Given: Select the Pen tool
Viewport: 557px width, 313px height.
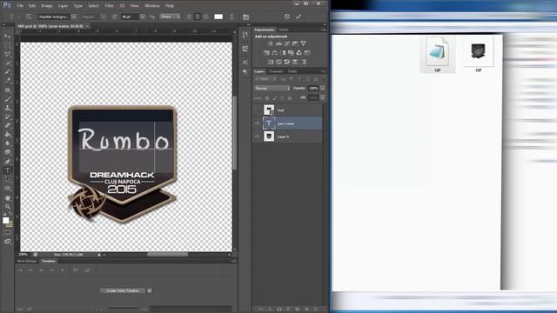Looking at the screenshot, I should pos(8,162).
